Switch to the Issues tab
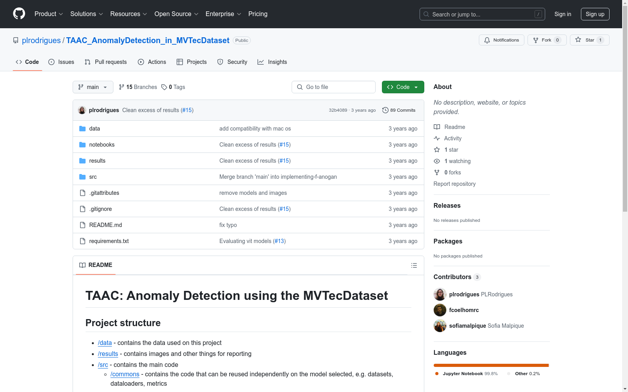Viewport: 628px width, 392px height. (61, 62)
